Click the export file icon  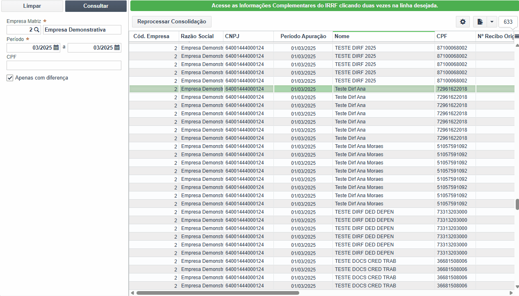480,22
